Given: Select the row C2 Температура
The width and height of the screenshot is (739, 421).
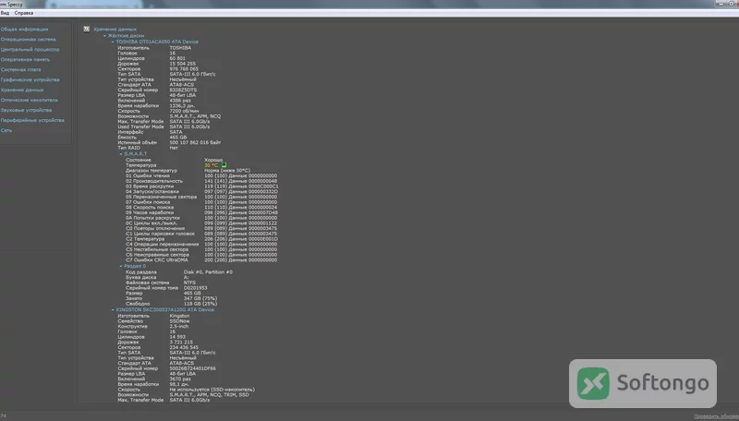Looking at the screenshot, I should [201, 239].
